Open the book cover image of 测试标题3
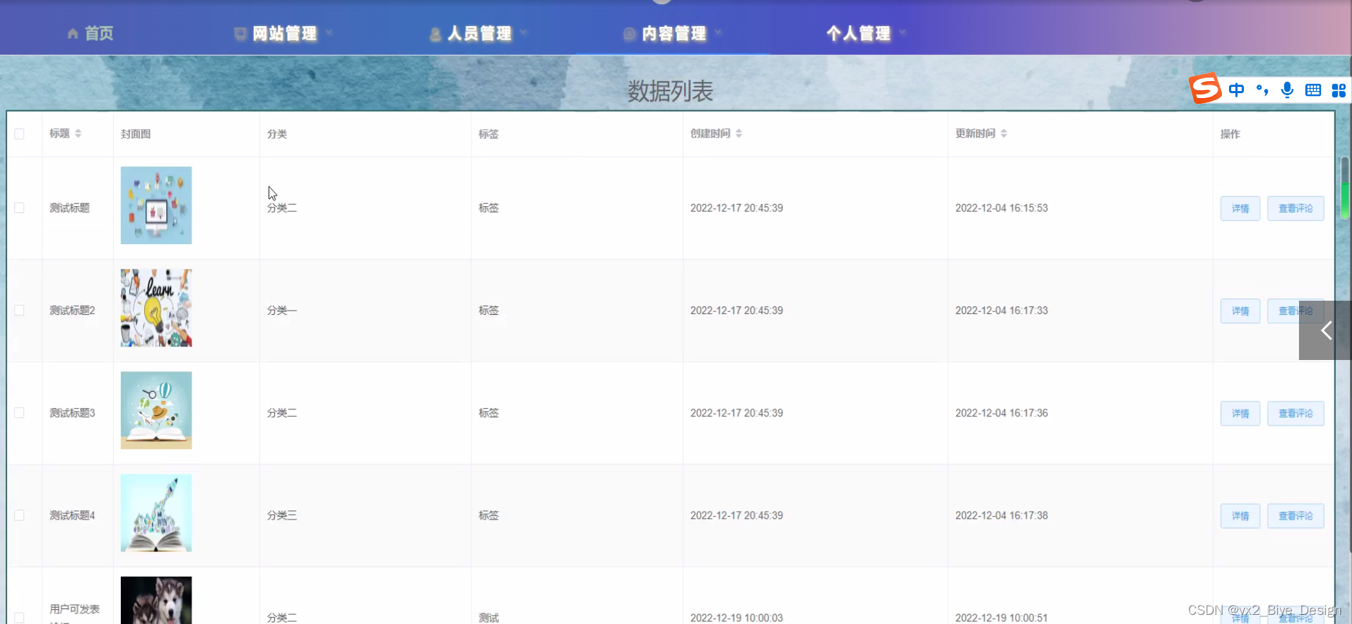 156,410
